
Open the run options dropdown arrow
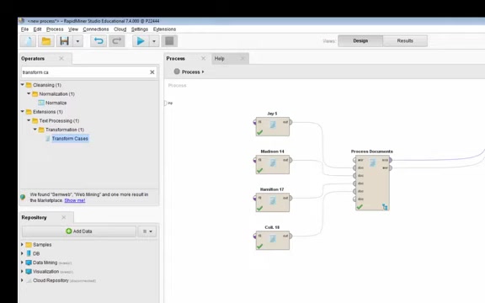coord(154,40)
